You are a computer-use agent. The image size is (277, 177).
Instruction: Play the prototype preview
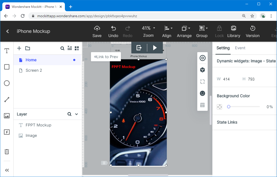tap(155, 47)
